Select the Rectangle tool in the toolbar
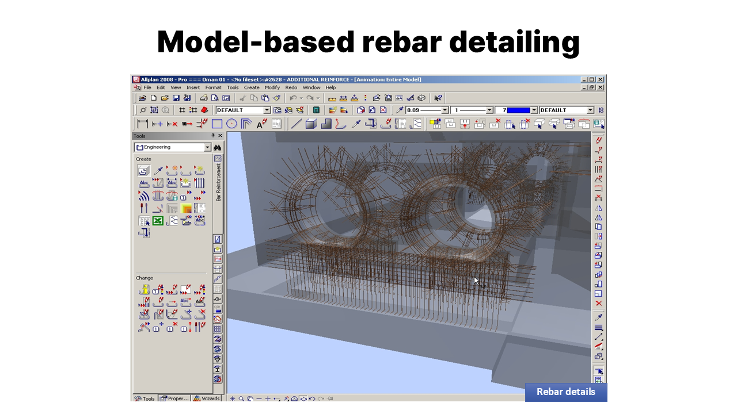This screenshot has width=737, height=414. [x=217, y=124]
